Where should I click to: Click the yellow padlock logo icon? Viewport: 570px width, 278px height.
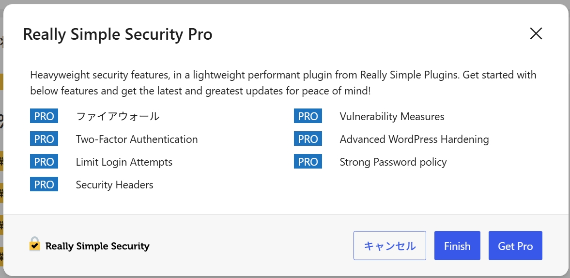[x=35, y=244]
